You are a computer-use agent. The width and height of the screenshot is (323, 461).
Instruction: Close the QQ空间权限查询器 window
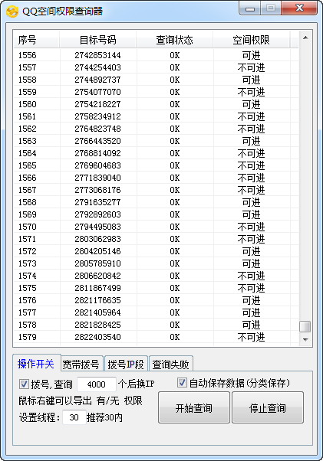coord(299,8)
